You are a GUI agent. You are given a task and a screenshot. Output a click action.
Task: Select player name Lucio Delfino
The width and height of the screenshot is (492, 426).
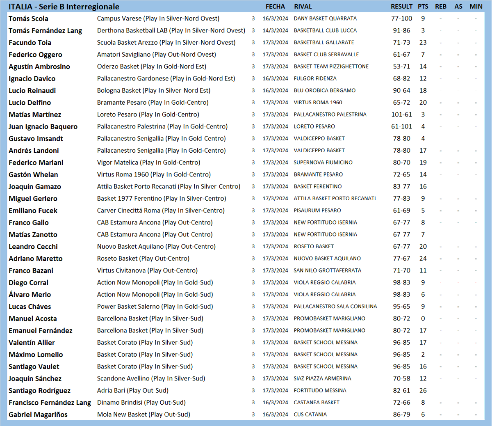(x=30, y=103)
